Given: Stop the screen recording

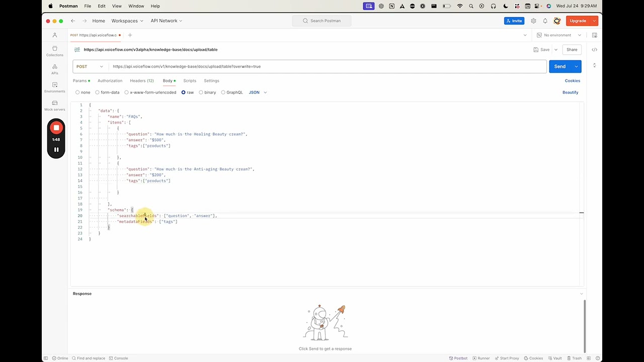Looking at the screenshot, I should [x=56, y=128].
